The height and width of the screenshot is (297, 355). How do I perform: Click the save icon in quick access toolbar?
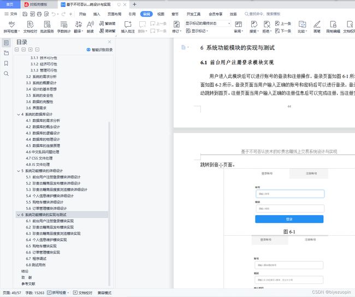coord(25,14)
